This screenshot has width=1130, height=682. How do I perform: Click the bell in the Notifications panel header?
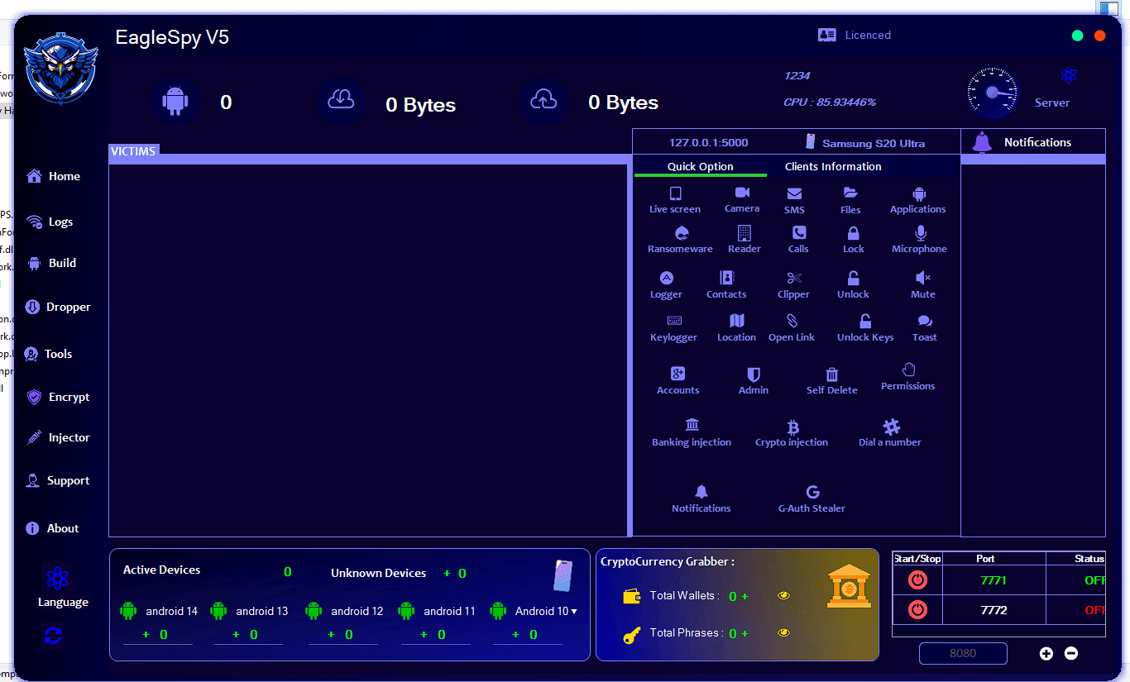982,142
